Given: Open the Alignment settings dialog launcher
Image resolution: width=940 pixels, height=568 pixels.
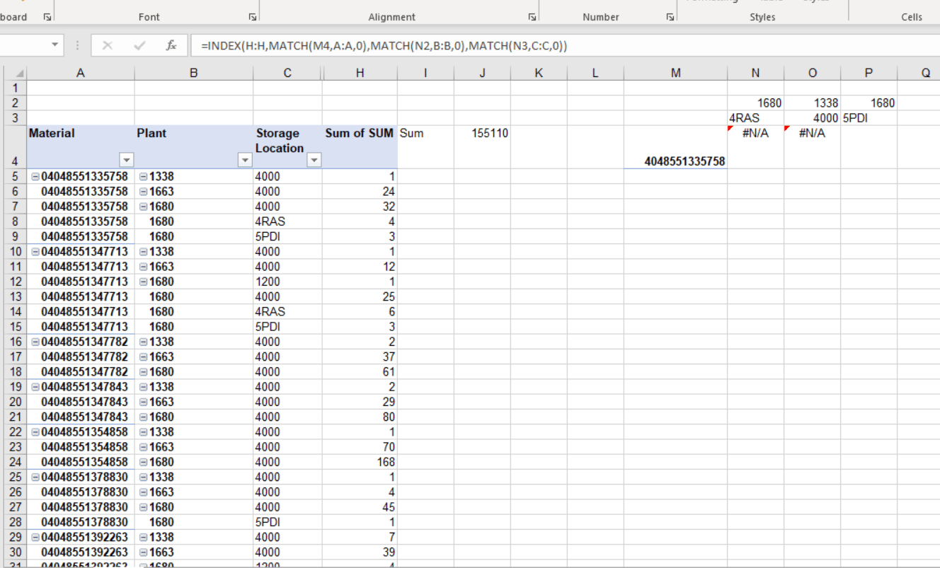Looking at the screenshot, I should click(532, 17).
